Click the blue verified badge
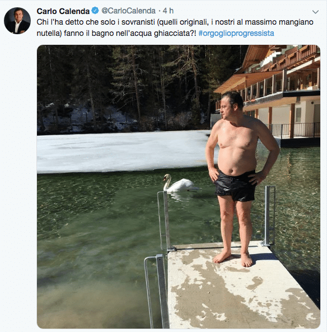327x332 pixels. pos(95,11)
